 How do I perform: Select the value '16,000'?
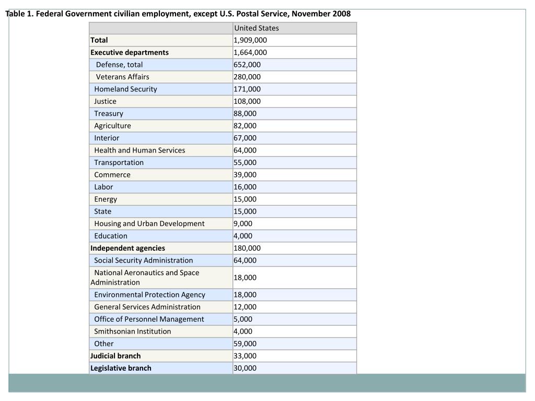click(x=245, y=187)
